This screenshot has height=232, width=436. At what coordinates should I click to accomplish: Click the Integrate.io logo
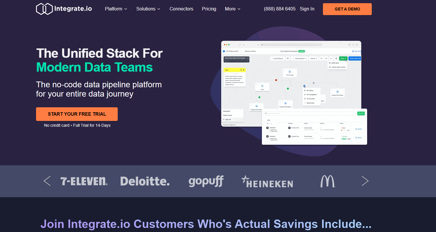[x=64, y=9]
